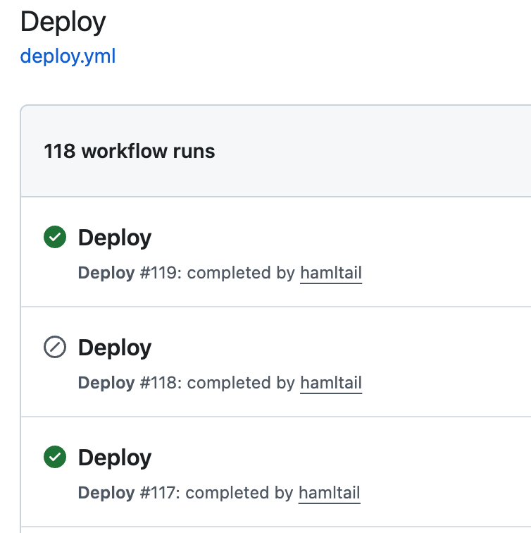Click the Deploy page heading at top
531x533 pixels.
point(63,22)
